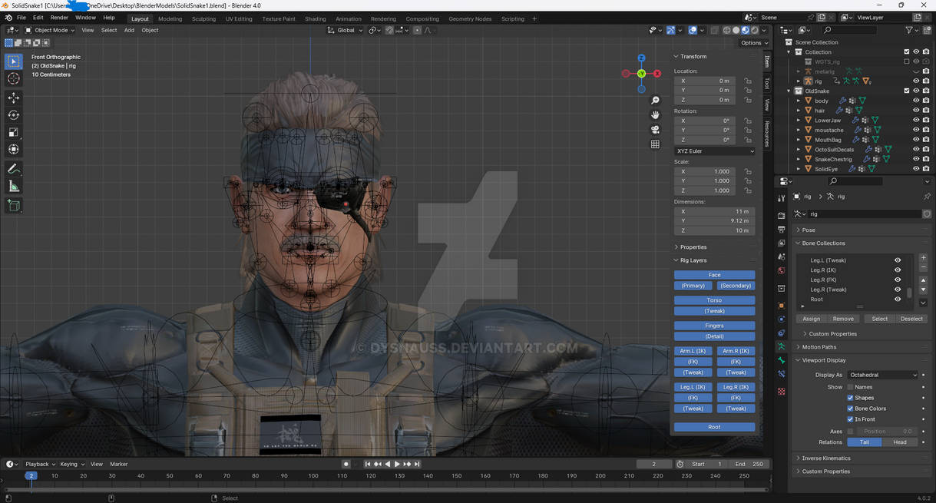Uncheck the OldSnake collection checkbox
The height and width of the screenshot is (503, 936).
coord(907,91)
